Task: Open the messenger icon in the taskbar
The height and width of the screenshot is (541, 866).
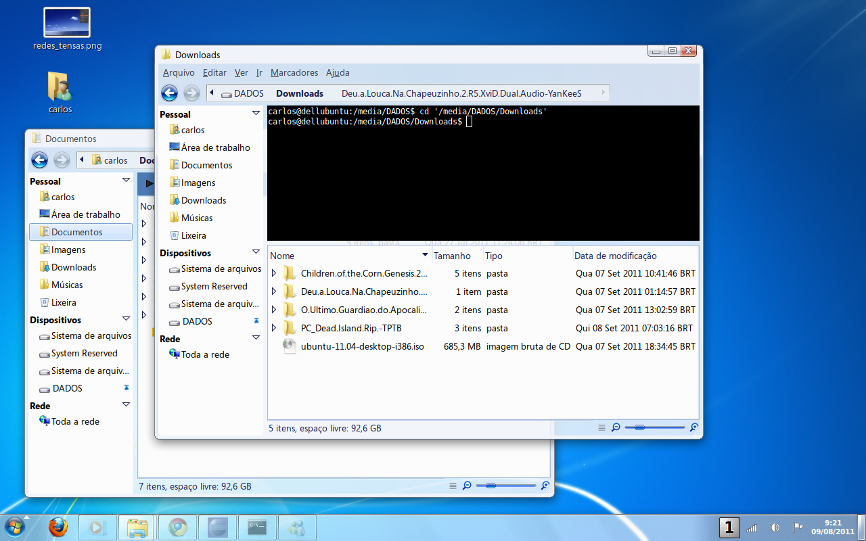Action: pyautogui.click(x=297, y=527)
